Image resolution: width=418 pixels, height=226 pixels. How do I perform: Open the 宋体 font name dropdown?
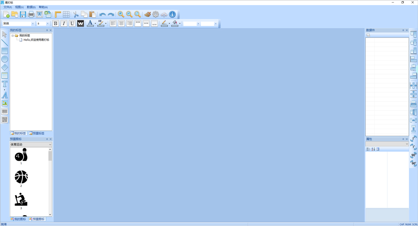pos(33,24)
